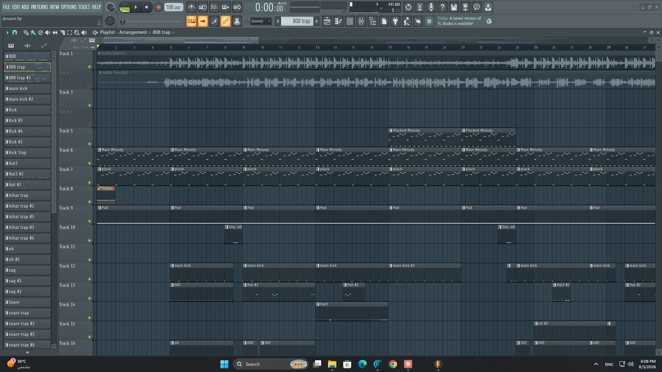Open the Channel rack view
Viewport: 662px width, 372px height.
[350, 21]
